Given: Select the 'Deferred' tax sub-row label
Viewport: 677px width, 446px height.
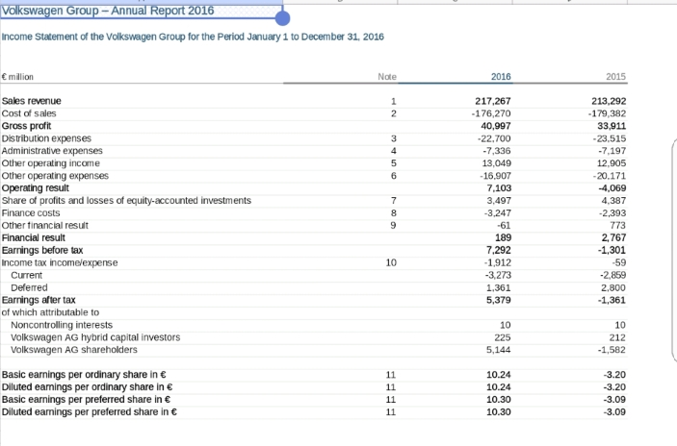Looking at the screenshot, I should 29,287.
